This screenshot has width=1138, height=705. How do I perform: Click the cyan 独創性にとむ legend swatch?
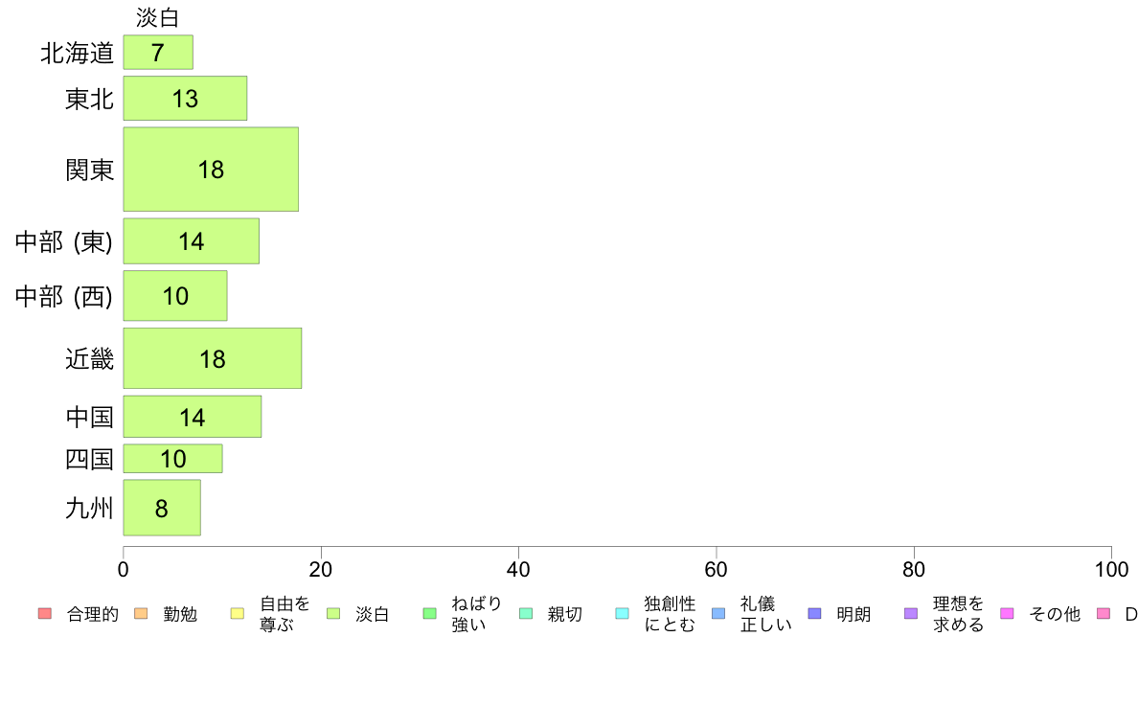pos(622,613)
